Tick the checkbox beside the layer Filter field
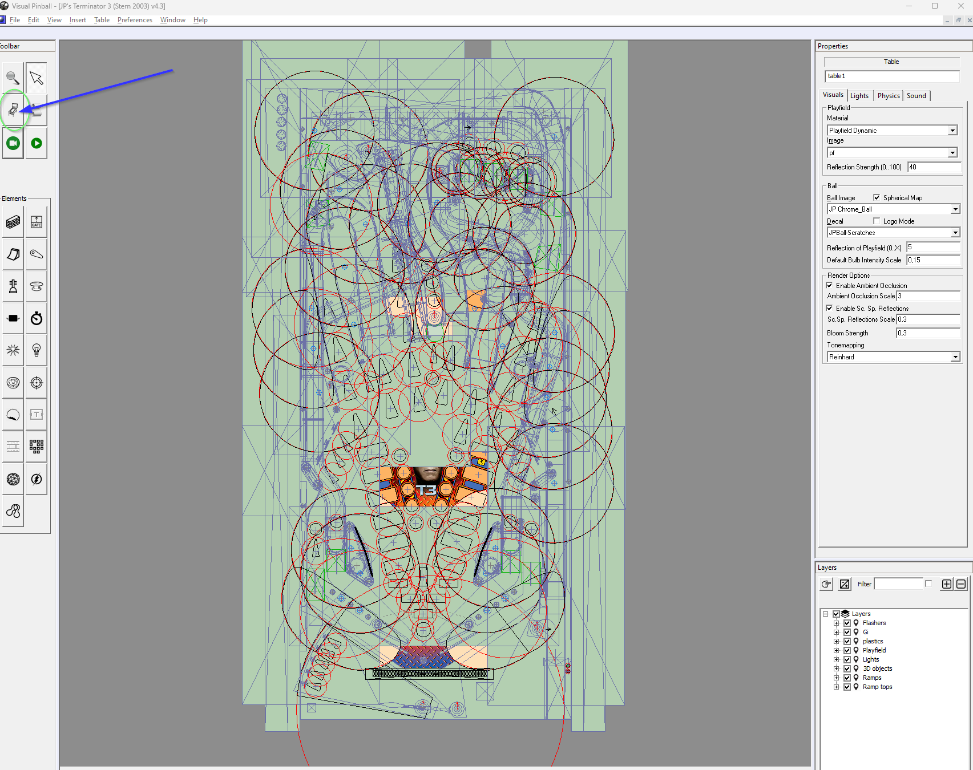This screenshot has height=770, width=973. click(x=928, y=583)
